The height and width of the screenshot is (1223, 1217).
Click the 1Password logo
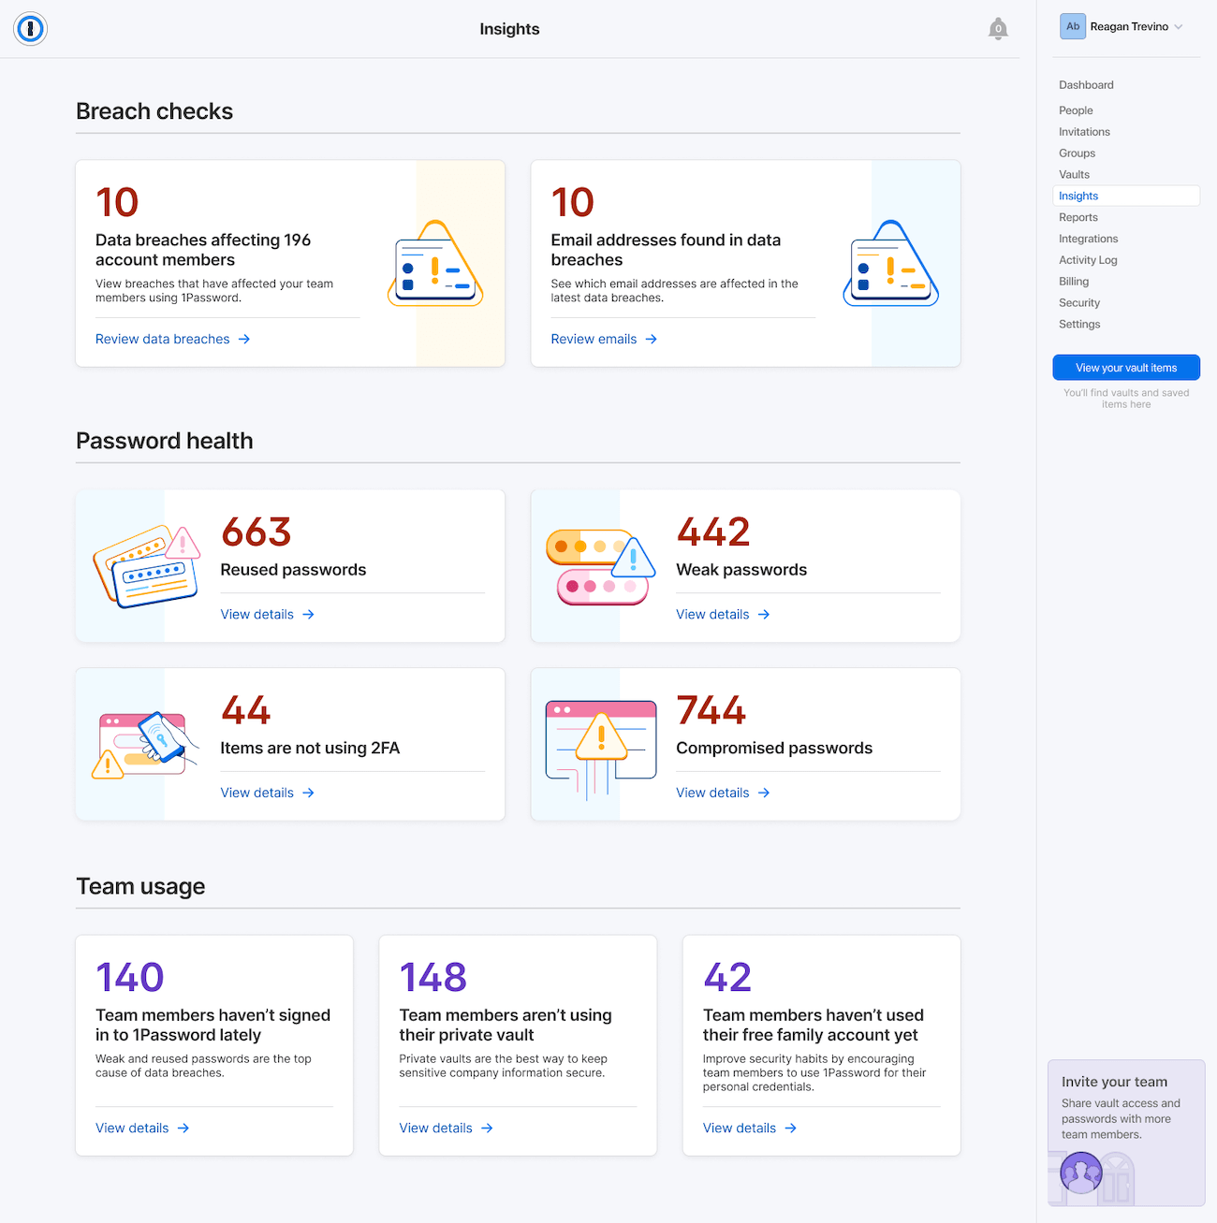pyautogui.click(x=30, y=29)
